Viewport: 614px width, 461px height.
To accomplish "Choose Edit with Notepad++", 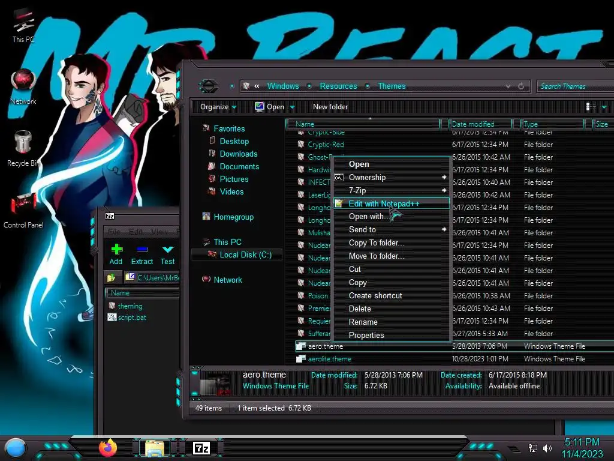I will click(391, 203).
